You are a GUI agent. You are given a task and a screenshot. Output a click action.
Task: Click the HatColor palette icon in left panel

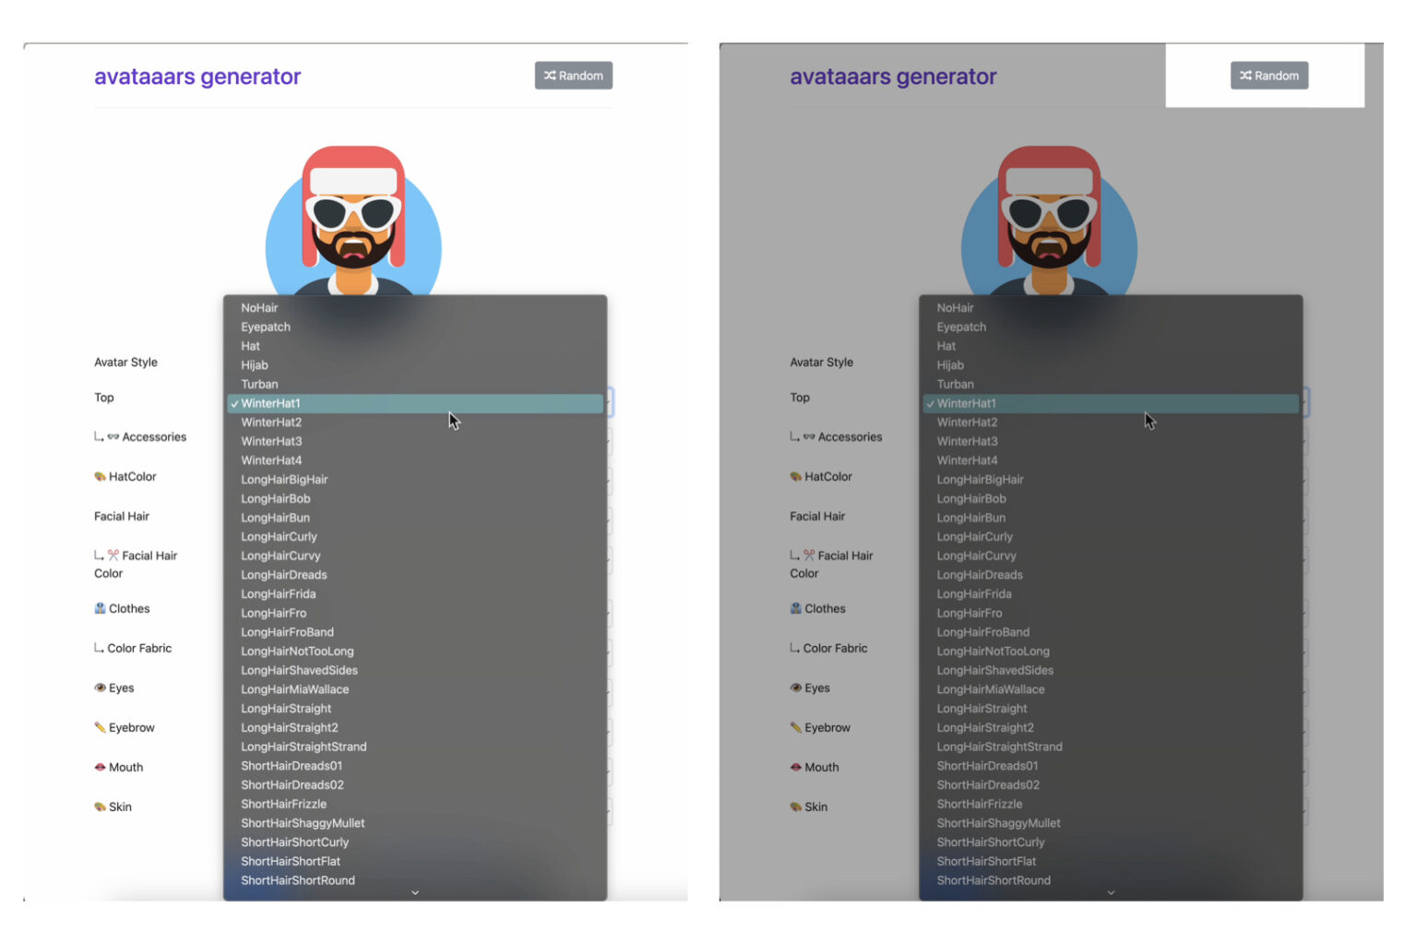[x=100, y=477]
